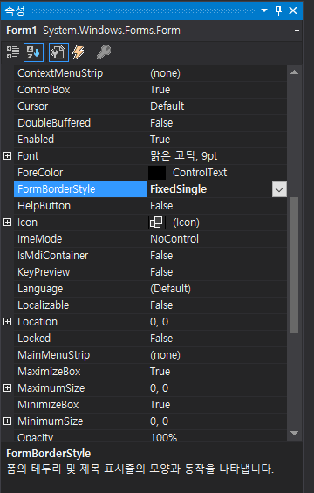Open the Form1 object selector dropdown
The image size is (314, 493).
tap(297, 31)
